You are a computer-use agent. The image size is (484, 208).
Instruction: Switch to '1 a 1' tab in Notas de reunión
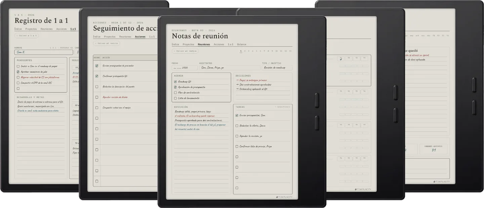point(231,44)
